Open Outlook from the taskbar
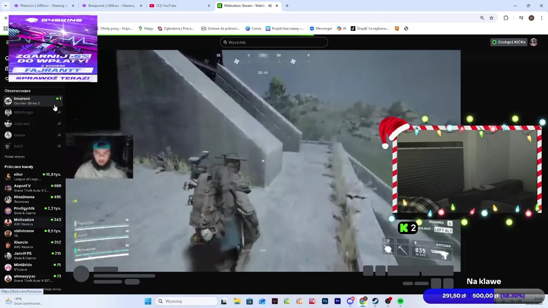This screenshot has height=308, width=548. click(x=262, y=301)
